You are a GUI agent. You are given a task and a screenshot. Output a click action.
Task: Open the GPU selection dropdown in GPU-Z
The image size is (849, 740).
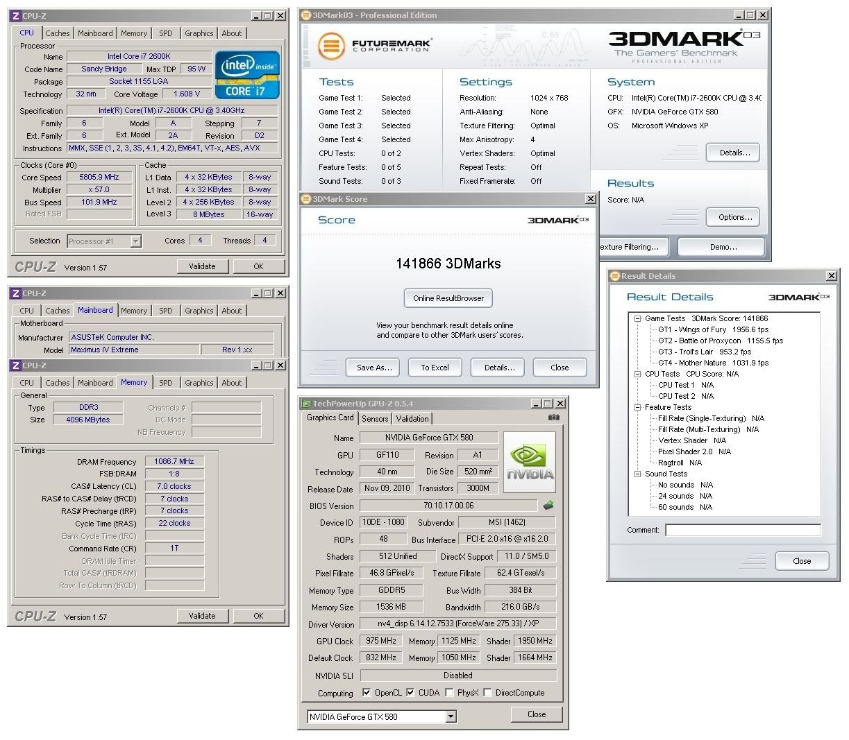(451, 717)
